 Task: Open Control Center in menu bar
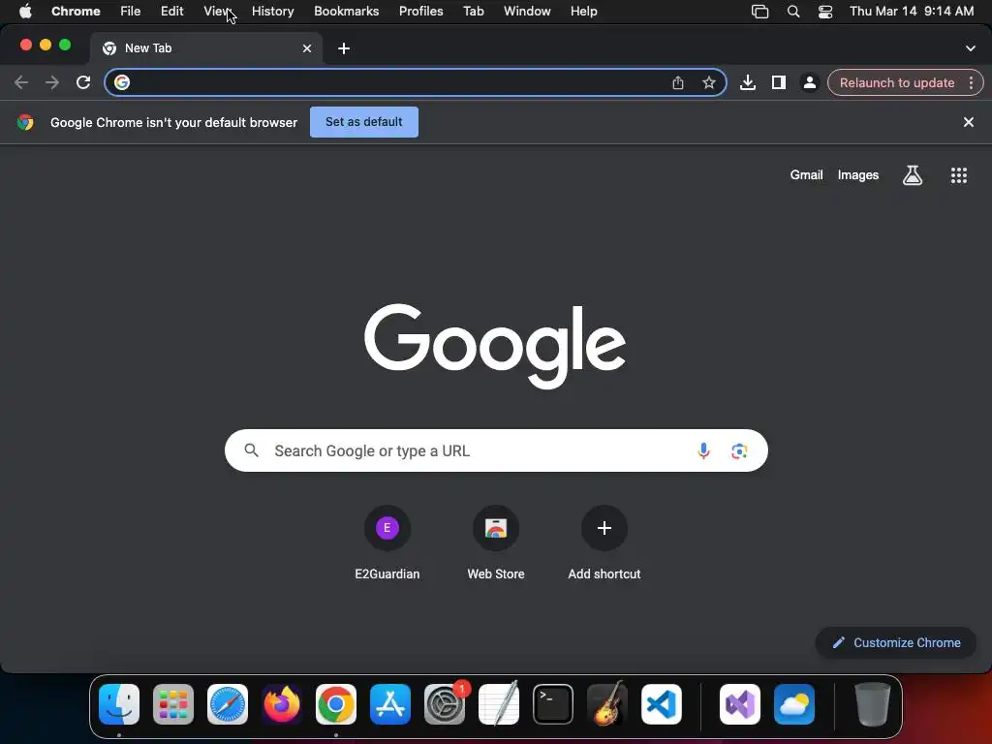click(x=825, y=12)
